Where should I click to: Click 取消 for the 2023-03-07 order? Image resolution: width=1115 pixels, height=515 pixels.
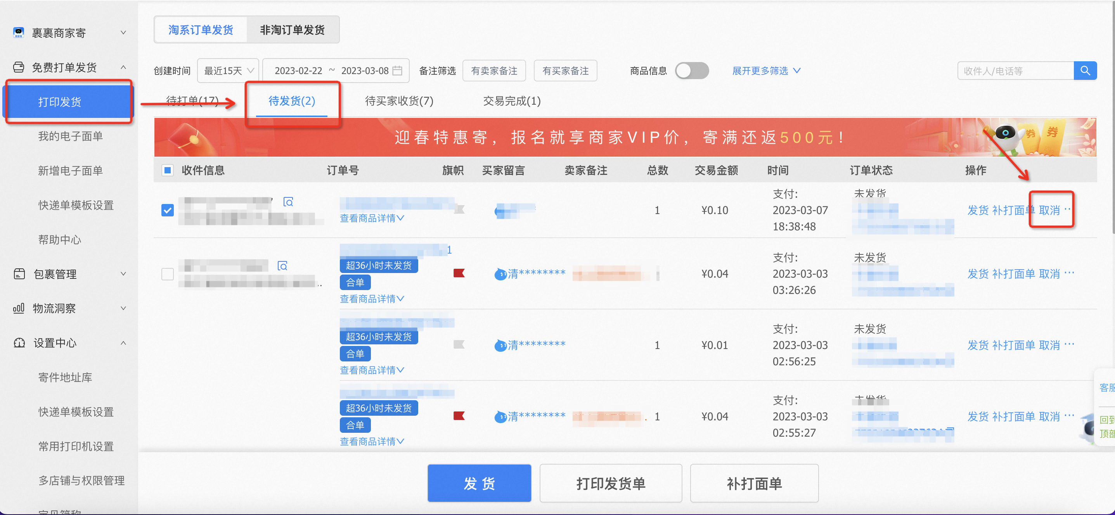point(1049,210)
